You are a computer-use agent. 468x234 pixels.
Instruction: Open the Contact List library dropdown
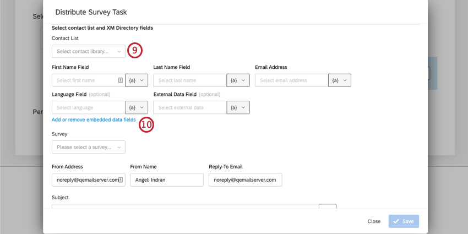[x=89, y=51]
